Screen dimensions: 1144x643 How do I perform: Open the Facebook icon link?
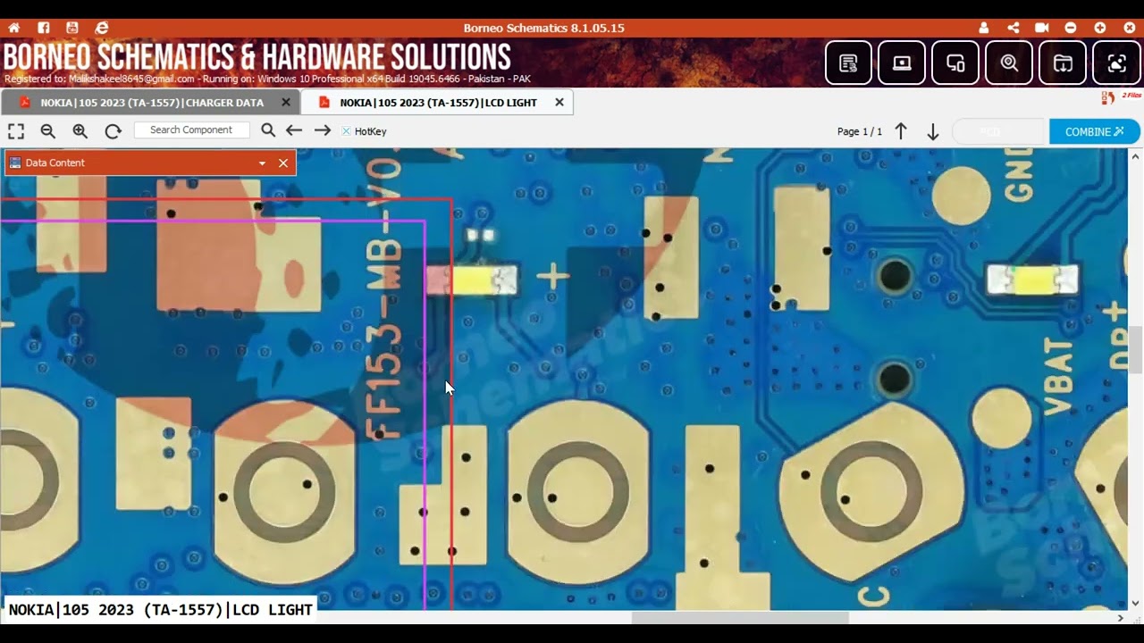[x=43, y=28]
